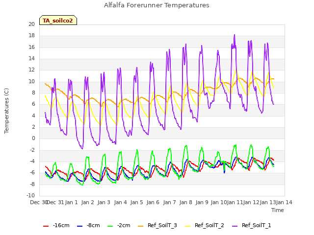314x235 pixels.
Task: Click the yellow Ref_SoilT_2 legend marker
Action: [187, 226]
